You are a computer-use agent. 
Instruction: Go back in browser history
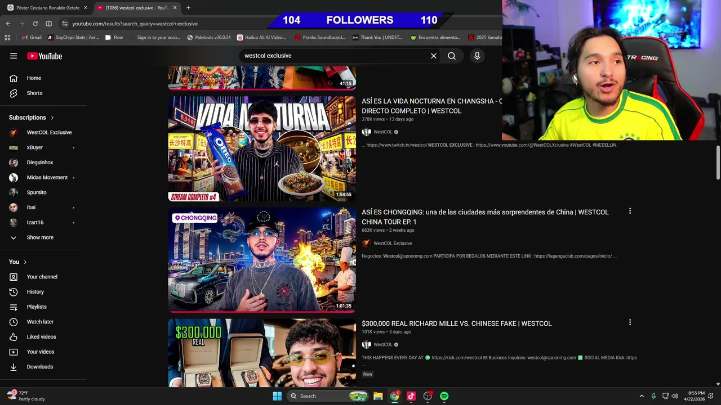[x=8, y=24]
